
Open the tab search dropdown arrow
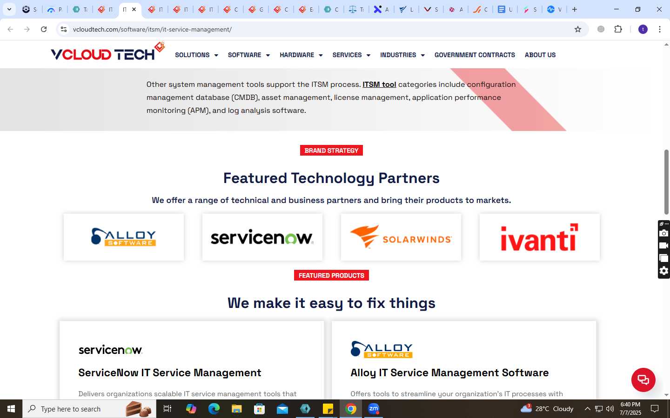point(9,9)
